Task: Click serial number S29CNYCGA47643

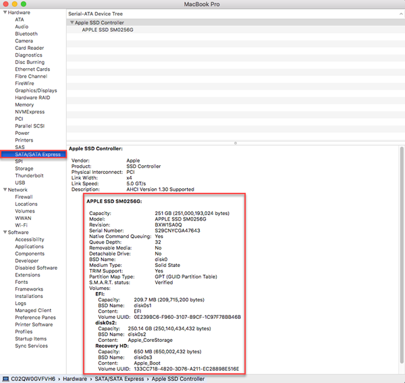Action: pyautogui.click(x=177, y=231)
